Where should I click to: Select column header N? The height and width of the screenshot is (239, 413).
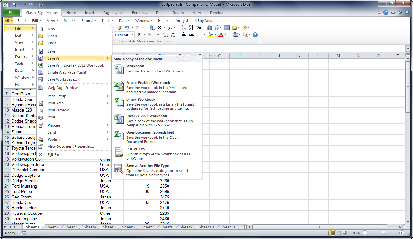(358, 56)
